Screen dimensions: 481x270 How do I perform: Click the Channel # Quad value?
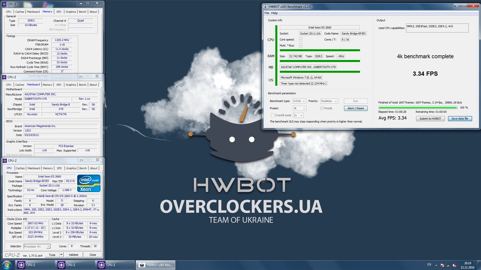[80, 20]
